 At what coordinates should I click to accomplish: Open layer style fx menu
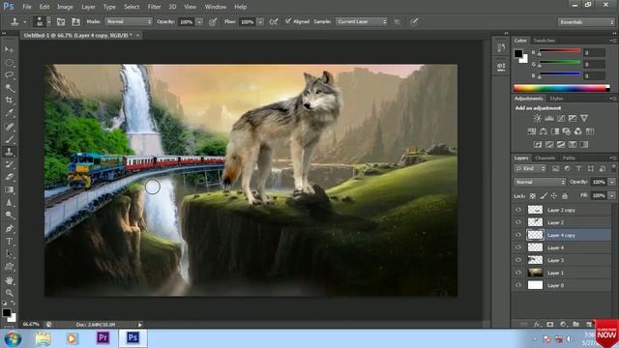tap(537, 325)
